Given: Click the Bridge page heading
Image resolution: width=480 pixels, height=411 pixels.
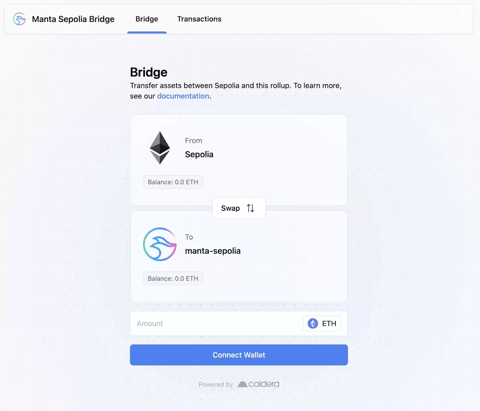Looking at the screenshot, I should 149,72.
